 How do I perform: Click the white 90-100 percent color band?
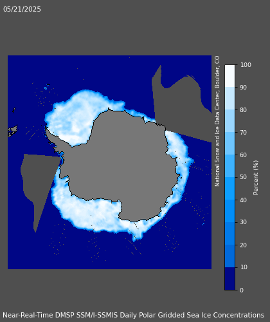coord(230,76)
